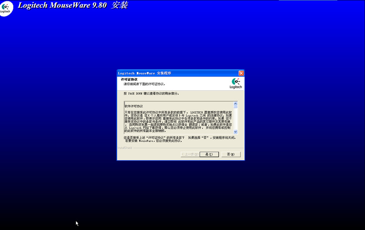Click inside the license agreement text box
This screenshot has height=230, width=365.
[x=179, y=118]
